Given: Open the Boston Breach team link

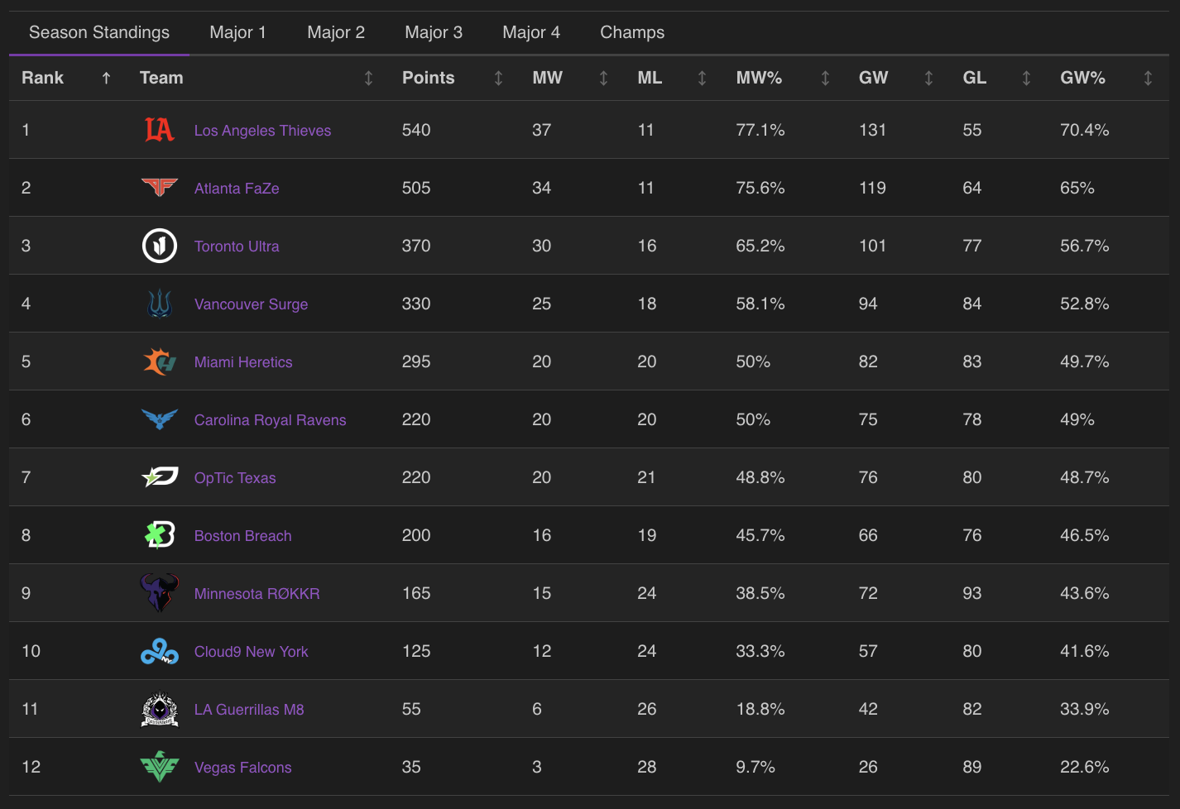Looking at the screenshot, I should (x=242, y=536).
